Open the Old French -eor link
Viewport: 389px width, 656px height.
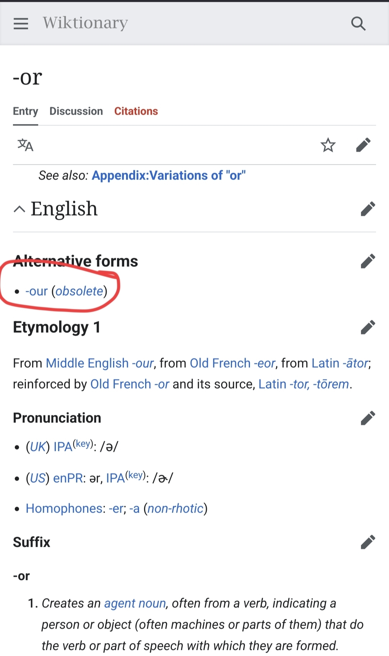(233, 363)
